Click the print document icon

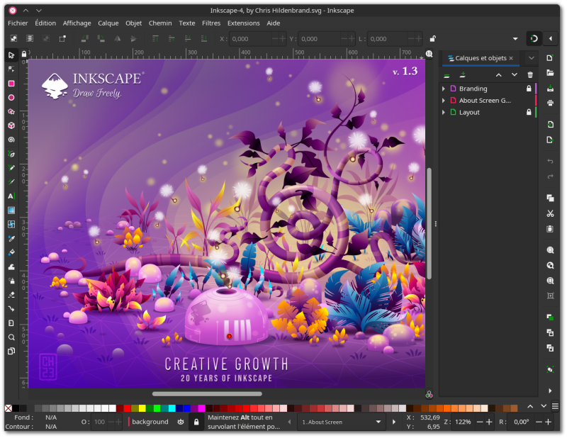coord(550,103)
